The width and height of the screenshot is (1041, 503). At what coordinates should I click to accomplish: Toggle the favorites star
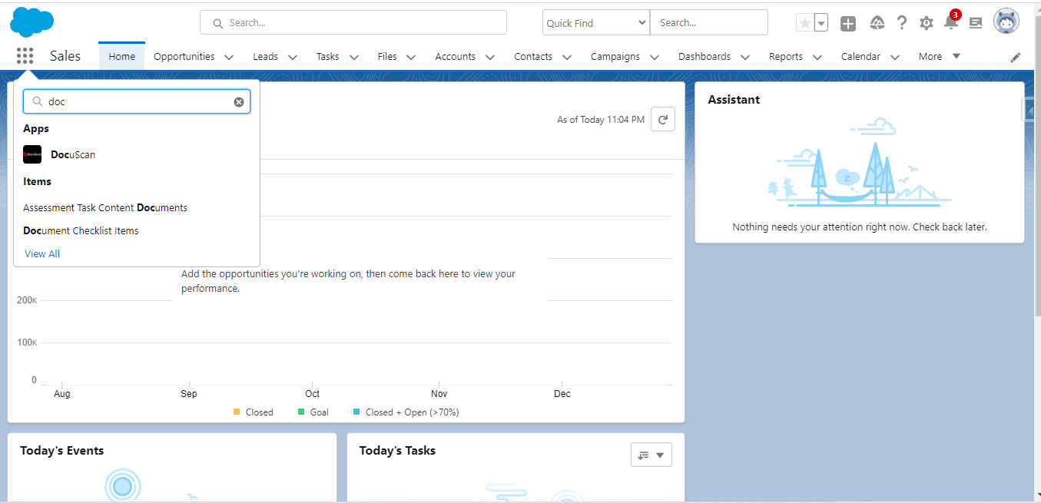pyautogui.click(x=803, y=22)
